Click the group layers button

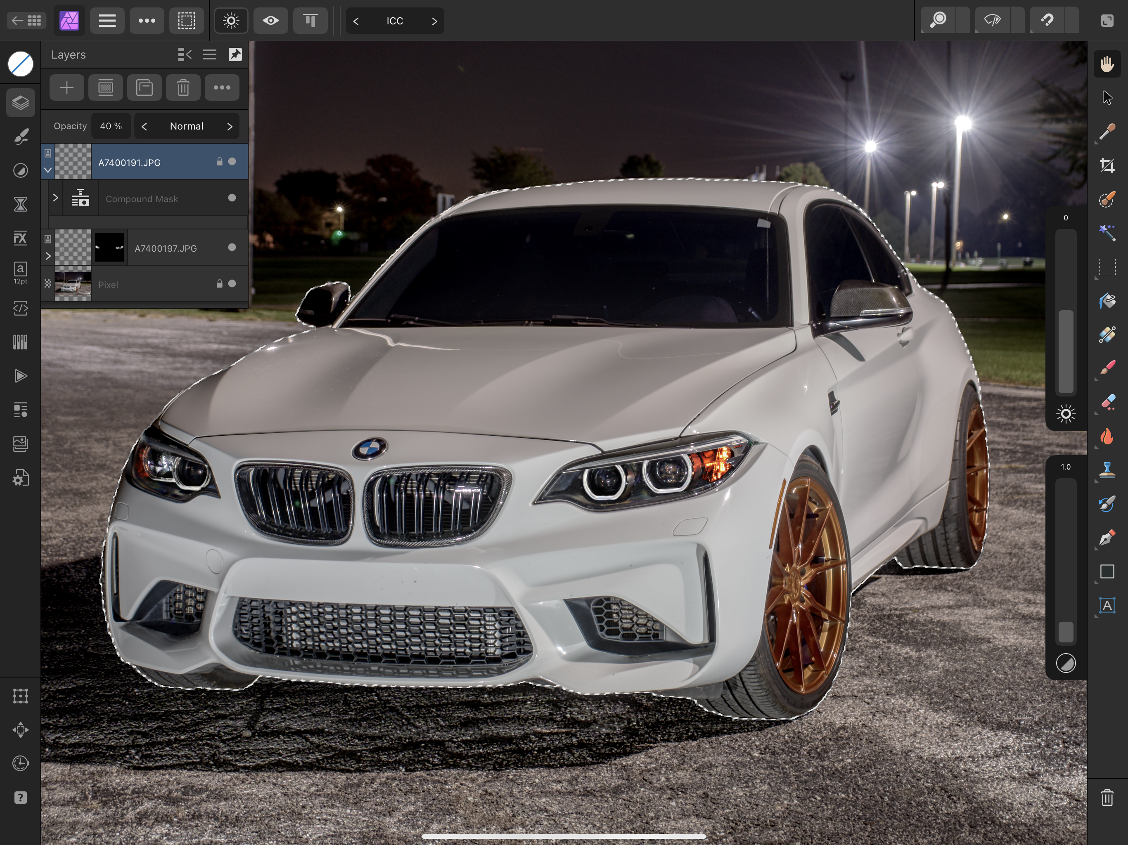pyautogui.click(x=145, y=87)
